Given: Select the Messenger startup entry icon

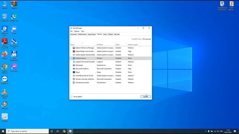Looking at the screenshot, I should pyautogui.click(x=74, y=65).
